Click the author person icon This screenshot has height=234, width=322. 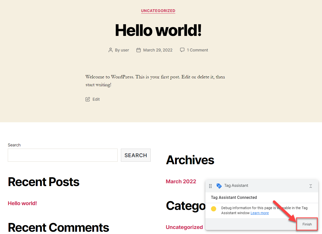pyautogui.click(x=110, y=50)
